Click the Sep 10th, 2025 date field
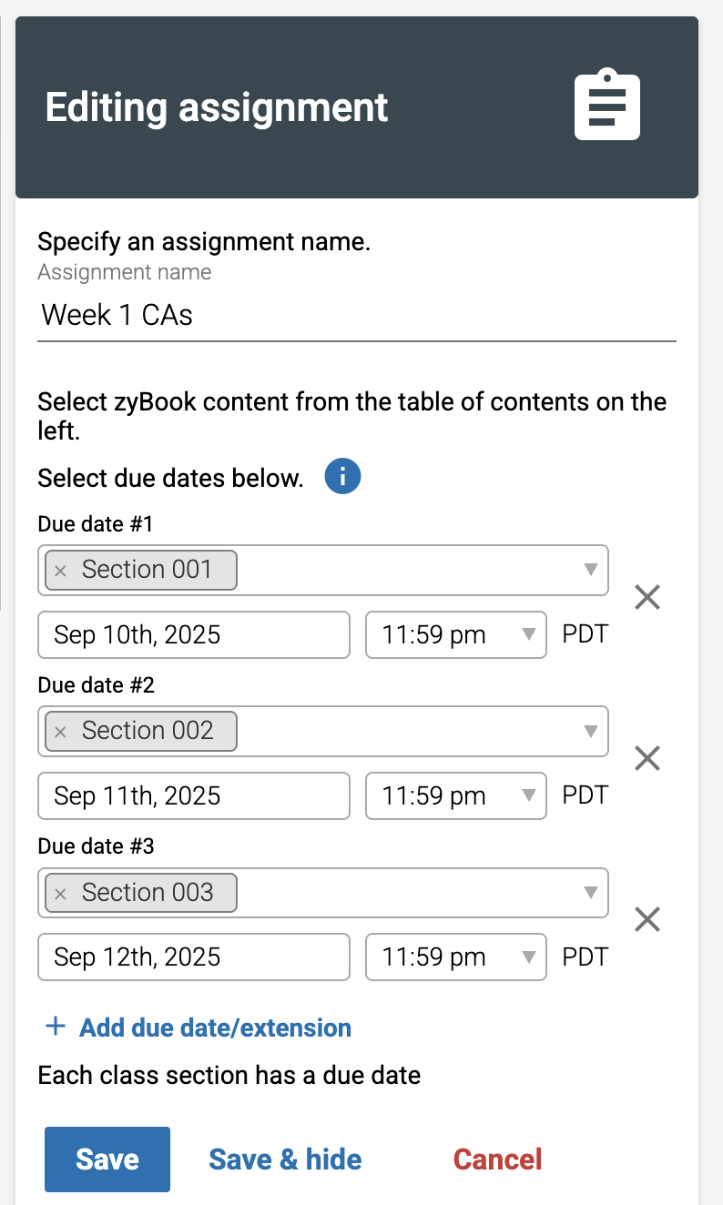723x1205 pixels. [x=194, y=634]
